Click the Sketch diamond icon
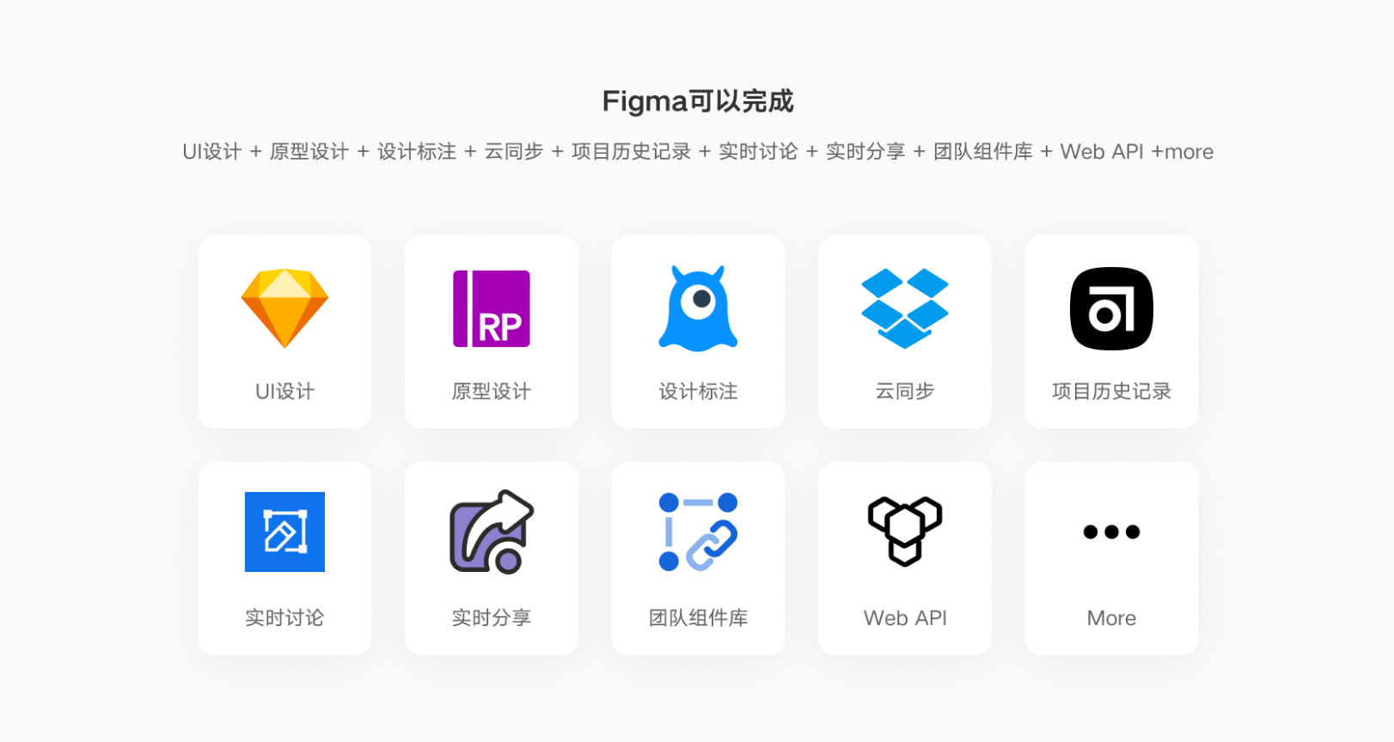The image size is (1394, 742). [x=284, y=308]
